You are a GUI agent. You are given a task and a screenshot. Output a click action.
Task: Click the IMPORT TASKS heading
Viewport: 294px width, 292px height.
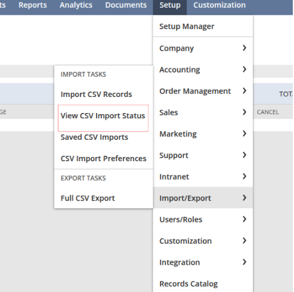click(x=83, y=74)
